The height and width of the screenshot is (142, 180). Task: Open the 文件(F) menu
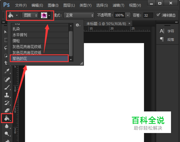tap(21, 5)
